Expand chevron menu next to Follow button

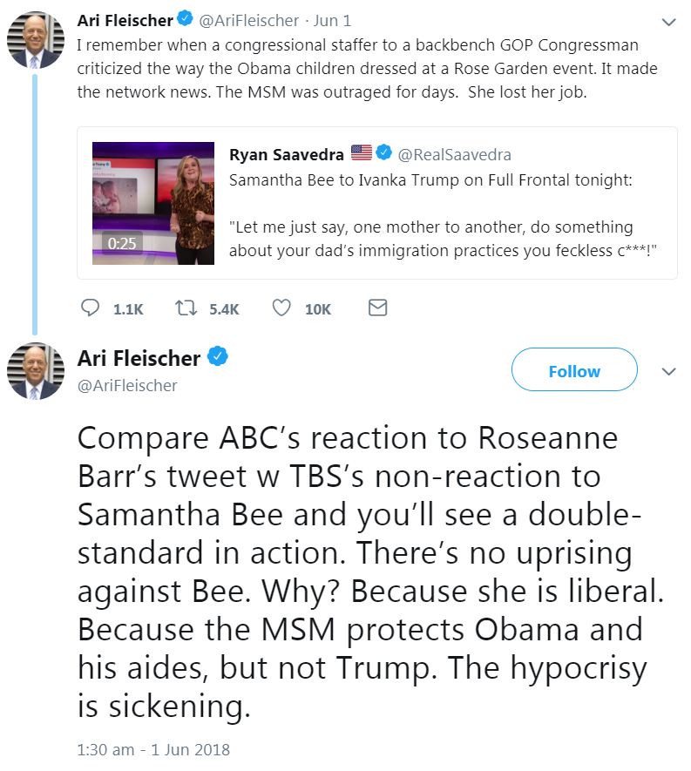(x=668, y=371)
